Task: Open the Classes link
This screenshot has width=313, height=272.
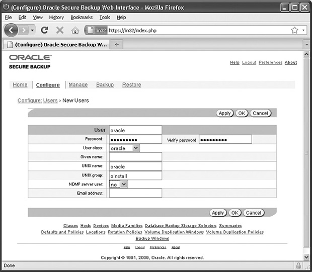Action: [x=70, y=226]
